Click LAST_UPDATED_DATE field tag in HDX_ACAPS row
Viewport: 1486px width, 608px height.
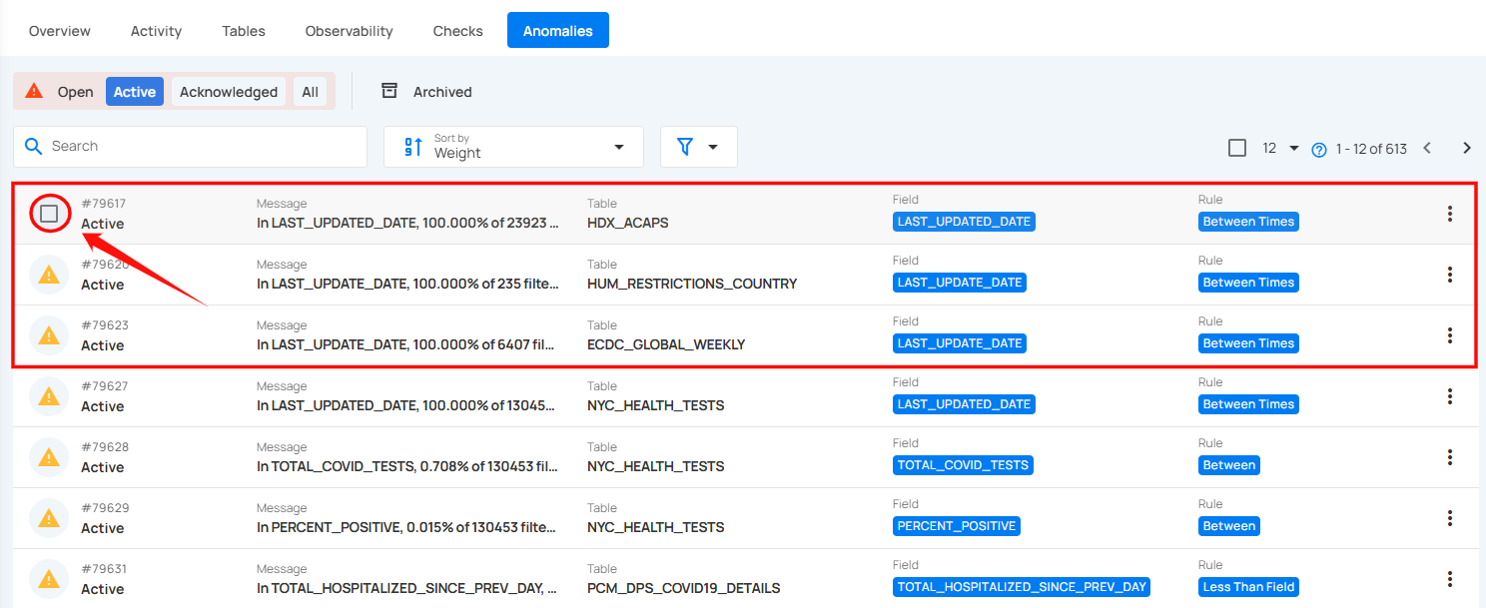964,222
